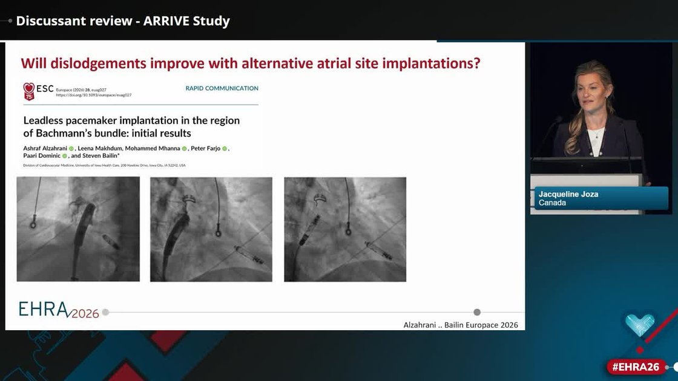Click the "Discussant review - ARRIVE Study" title
The image size is (678, 381).
point(123,21)
